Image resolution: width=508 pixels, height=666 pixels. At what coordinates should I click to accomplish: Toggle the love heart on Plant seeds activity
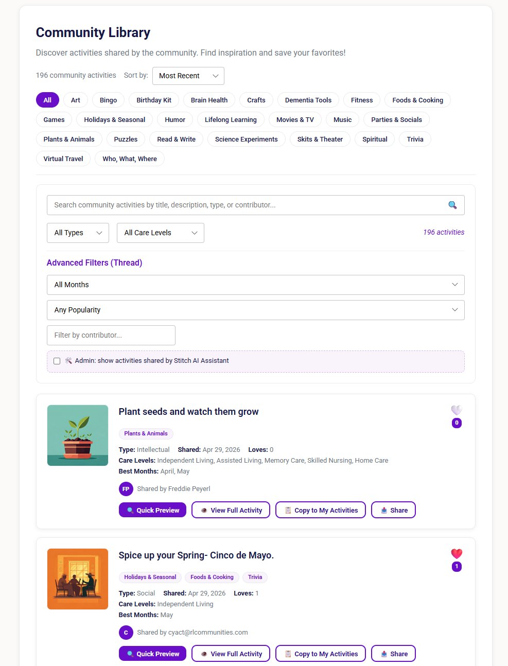(456, 410)
